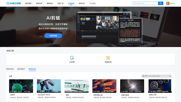Image resolution: width=181 pixels, height=102 pixels.
Task: Open the microscope thumbnail 20220905-18972
Action: [x=49, y=86]
